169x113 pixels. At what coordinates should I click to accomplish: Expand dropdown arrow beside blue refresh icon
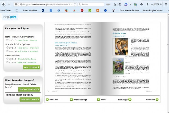pyautogui.click(x=130, y=4)
